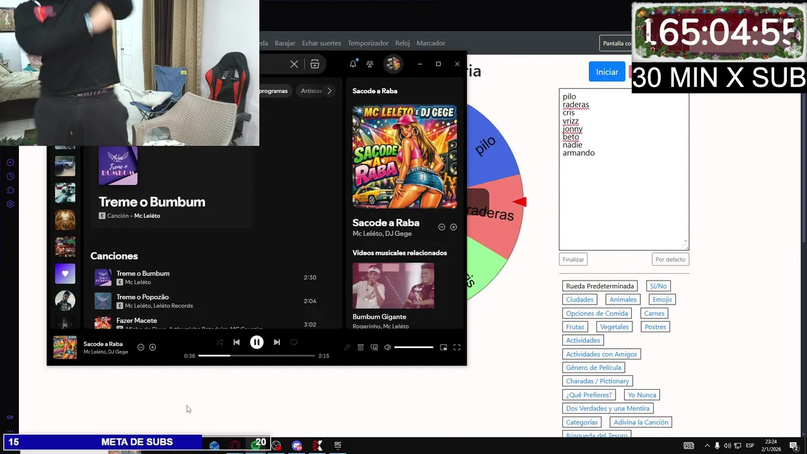Add to playlist in bottom player bar

pos(153,347)
